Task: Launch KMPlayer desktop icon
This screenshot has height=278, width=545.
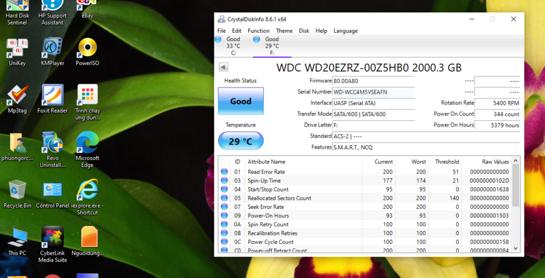Action: pyautogui.click(x=52, y=52)
